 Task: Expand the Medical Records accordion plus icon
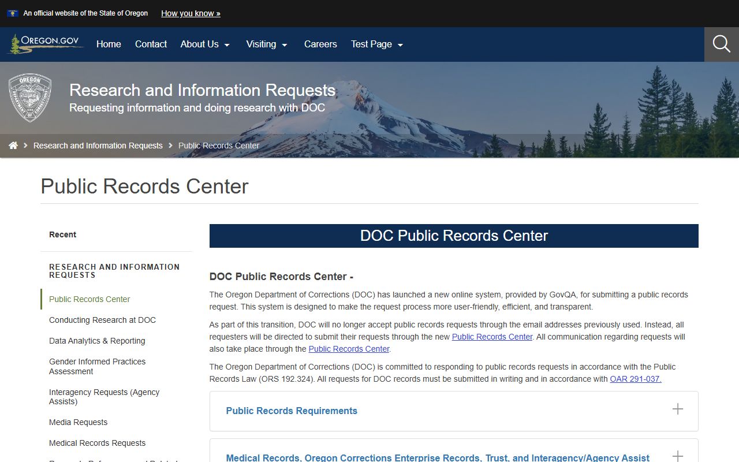678,456
